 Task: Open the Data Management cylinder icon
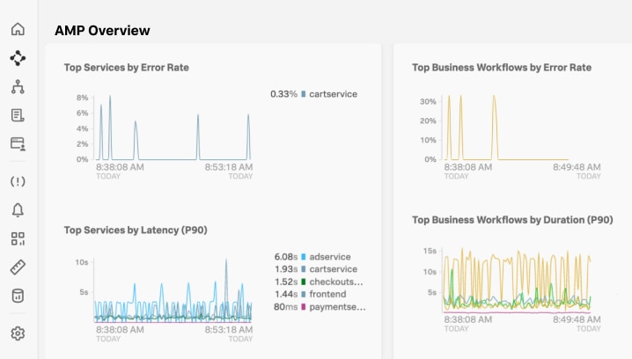pyautogui.click(x=18, y=296)
